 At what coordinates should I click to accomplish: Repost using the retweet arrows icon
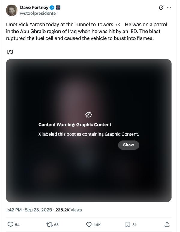coord(49,224)
